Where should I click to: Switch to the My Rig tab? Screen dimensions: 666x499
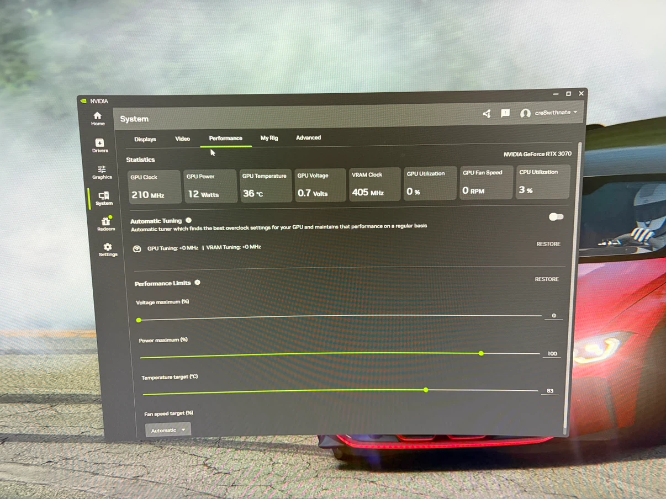(269, 138)
